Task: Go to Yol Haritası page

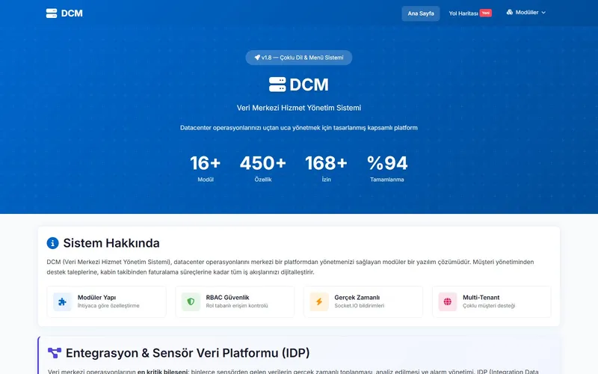Action: (x=463, y=13)
